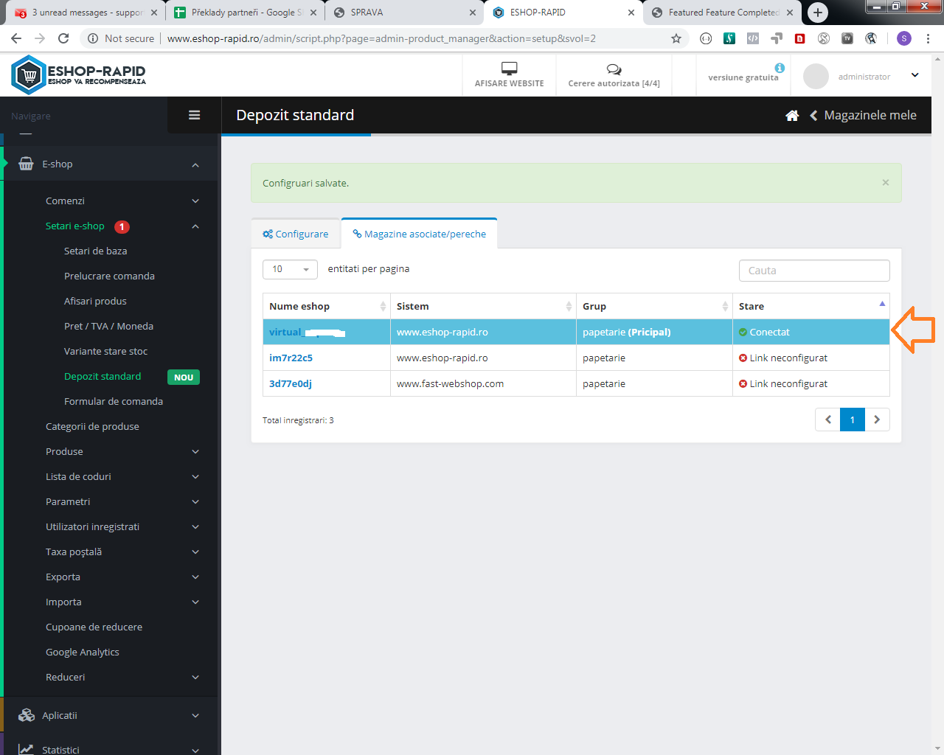Sort table by Nume eshop

[327, 306]
